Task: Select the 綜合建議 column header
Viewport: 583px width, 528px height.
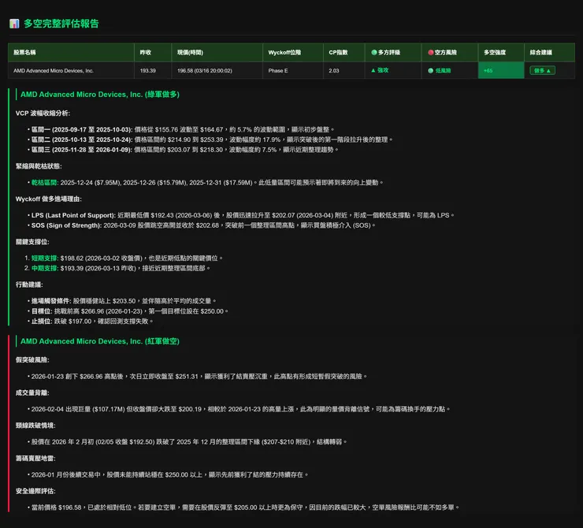Action: pyautogui.click(x=550, y=53)
